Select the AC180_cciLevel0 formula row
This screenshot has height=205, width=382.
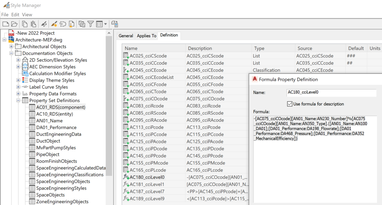click(x=186, y=177)
